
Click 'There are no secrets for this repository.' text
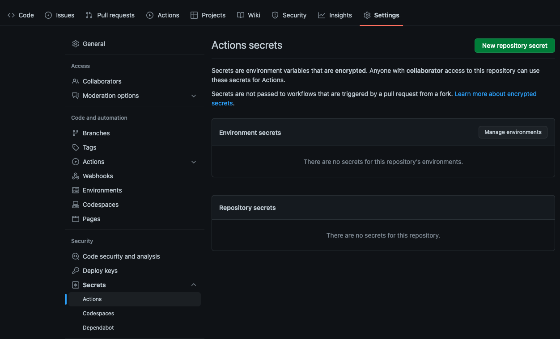click(383, 235)
